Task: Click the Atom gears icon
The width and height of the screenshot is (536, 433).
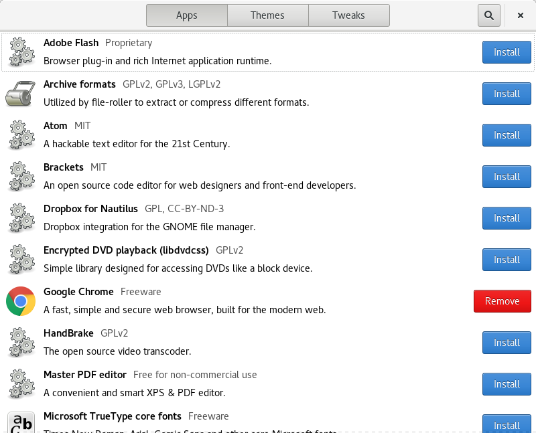Action: point(21,135)
